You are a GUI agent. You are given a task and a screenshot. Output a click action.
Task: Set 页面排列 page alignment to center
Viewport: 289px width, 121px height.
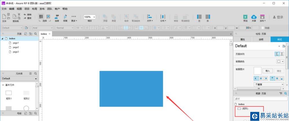click(282, 54)
